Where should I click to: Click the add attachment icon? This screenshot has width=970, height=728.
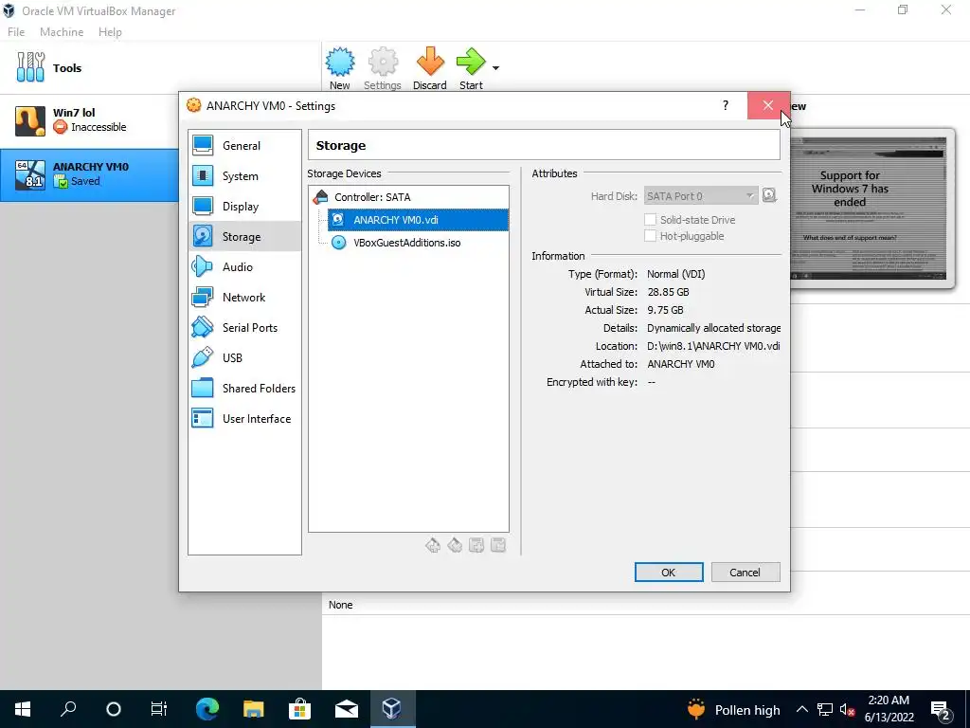coord(476,545)
